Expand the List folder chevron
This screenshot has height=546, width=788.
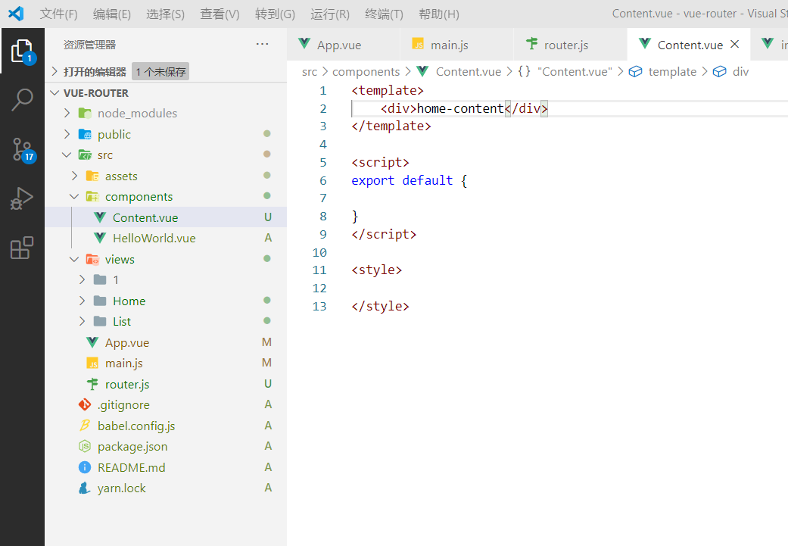[x=82, y=321]
